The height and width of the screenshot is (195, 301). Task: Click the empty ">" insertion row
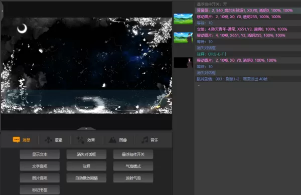[248, 85]
